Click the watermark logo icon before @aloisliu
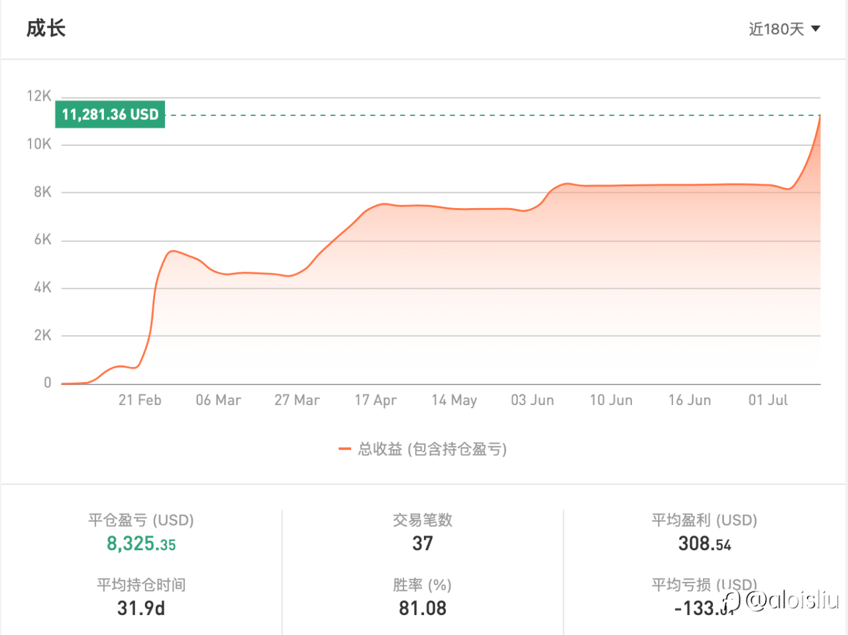The image size is (848, 635). pos(731,601)
